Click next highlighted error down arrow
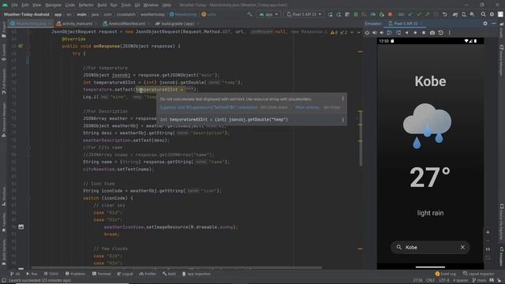Screen dimensions: 505x284 [358, 32]
